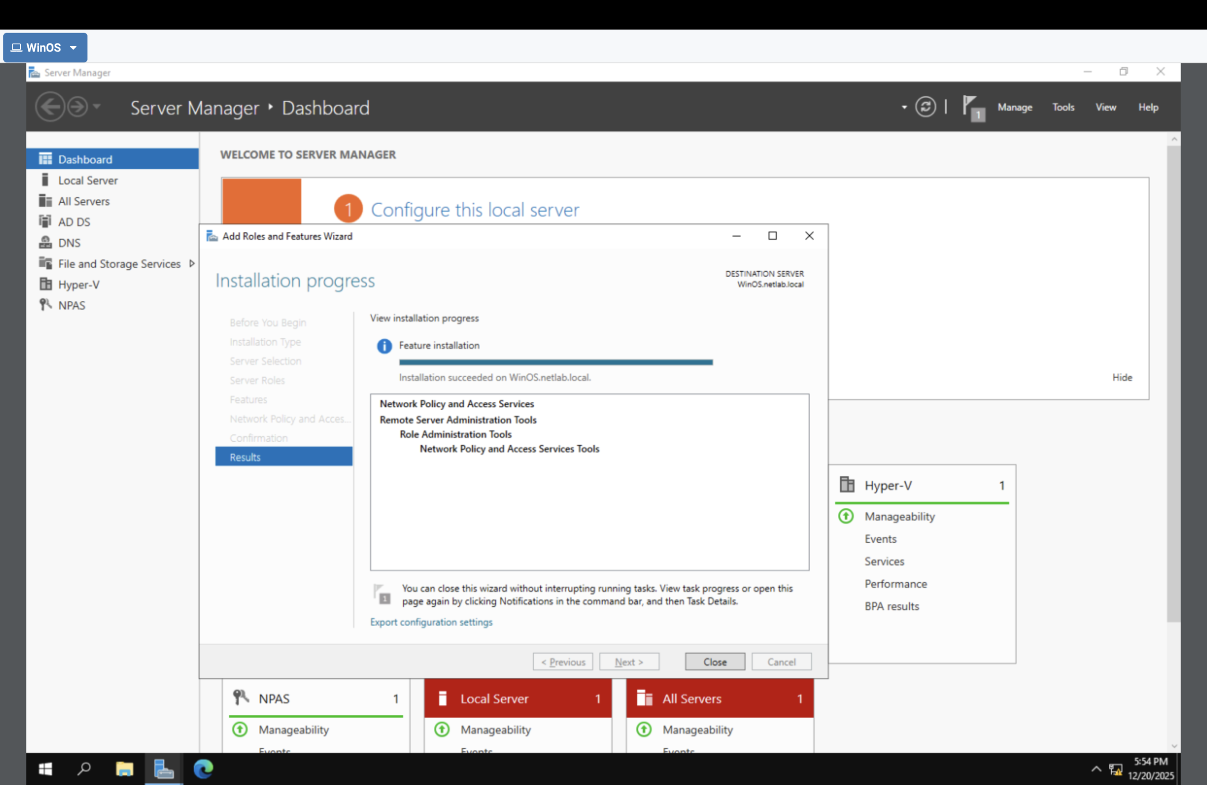The height and width of the screenshot is (785, 1207).
Task: Open DNS role page in sidebar
Action: pos(69,243)
